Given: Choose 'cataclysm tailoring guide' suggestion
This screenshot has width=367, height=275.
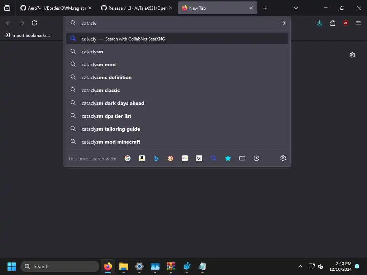Looking at the screenshot, I should click(177, 129).
